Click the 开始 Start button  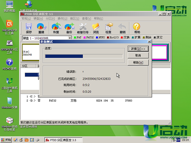[x=6, y=140]
